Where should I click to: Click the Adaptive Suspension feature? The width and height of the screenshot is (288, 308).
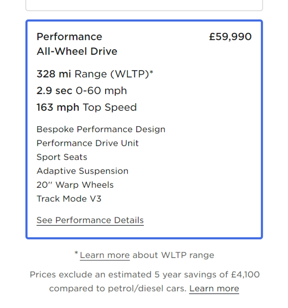(x=83, y=171)
